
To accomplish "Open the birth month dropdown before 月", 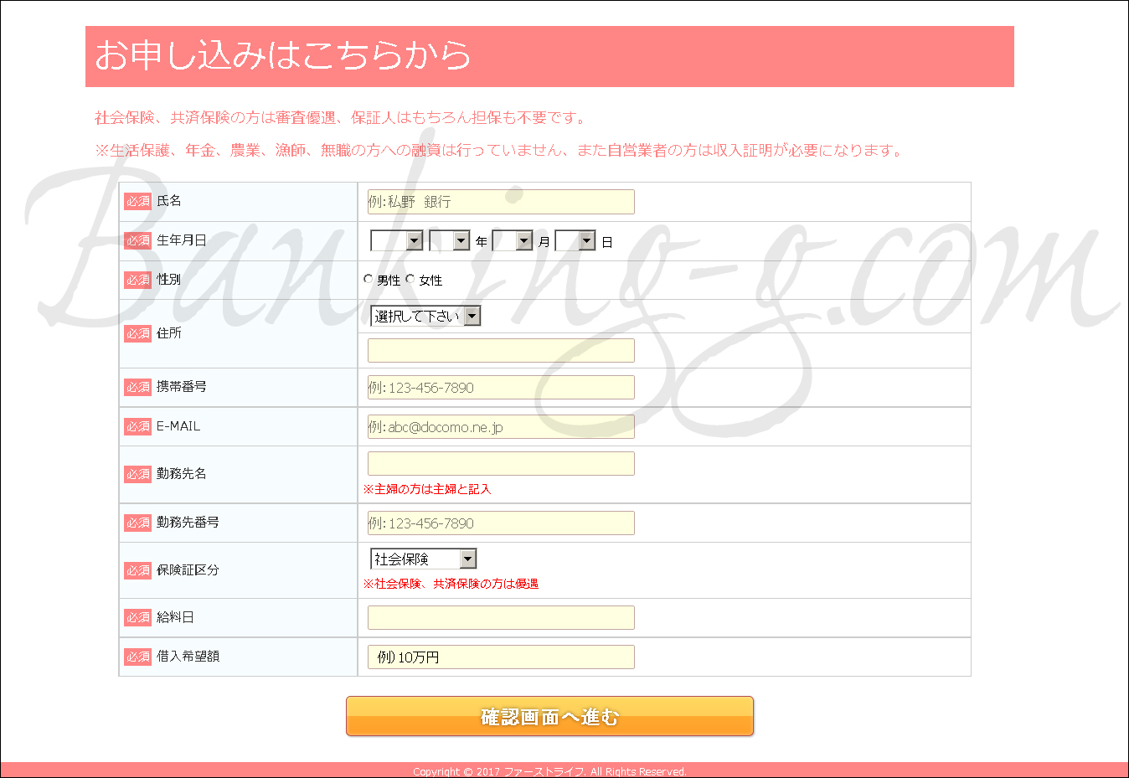I will coord(512,241).
